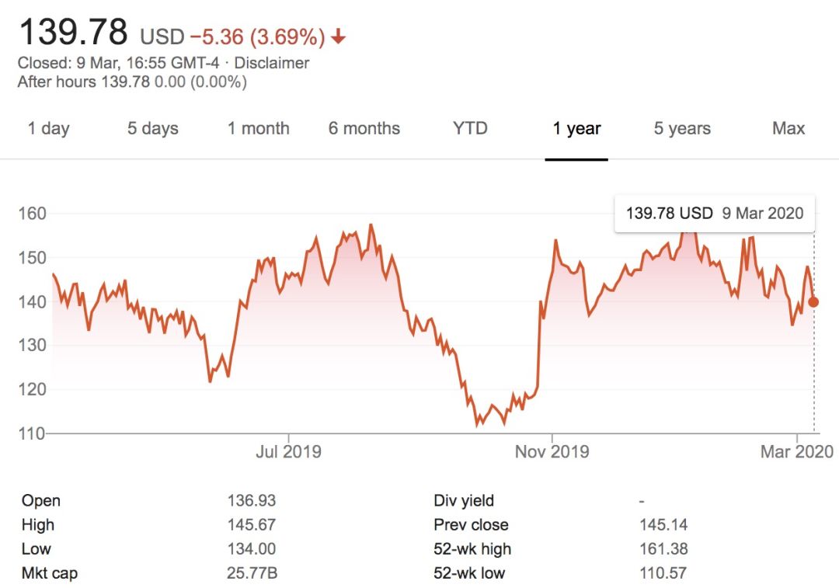The height and width of the screenshot is (588, 839).
Task: View the Max time range tab
Action: (789, 128)
